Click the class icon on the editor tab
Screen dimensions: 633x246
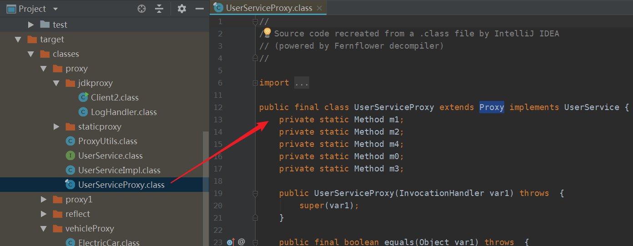[x=219, y=8]
